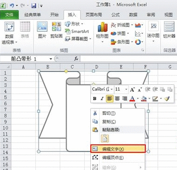The image size is (177, 170).
Task: Choose 编辑文字(X) from the context menu
Action: (118, 149)
